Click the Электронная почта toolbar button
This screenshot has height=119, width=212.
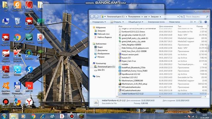156,22
